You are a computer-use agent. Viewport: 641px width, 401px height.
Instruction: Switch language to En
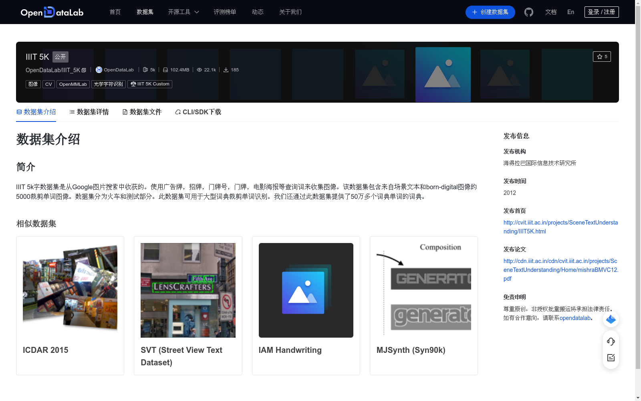coord(571,12)
